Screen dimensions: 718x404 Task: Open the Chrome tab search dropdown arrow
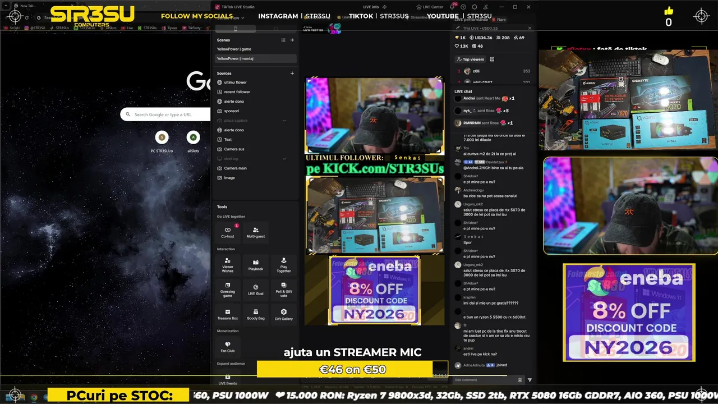pyautogui.click(x=4, y=6)
